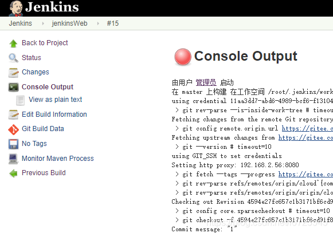
Task: Click the 'Checking out Revision' line
Action: [x=252, y=202]
